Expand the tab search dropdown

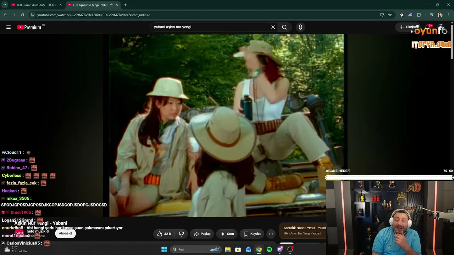5,5
